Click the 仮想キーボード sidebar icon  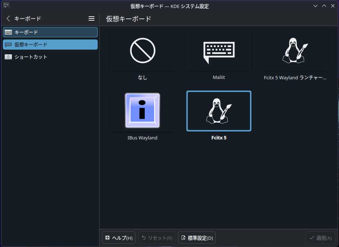pyautogui.click(x=8, y=45)
